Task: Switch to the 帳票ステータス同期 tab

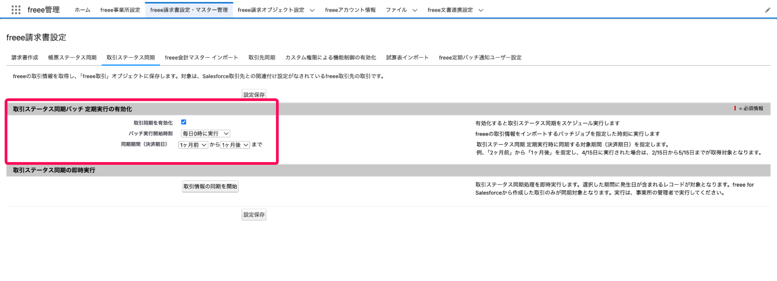Action: tap(72, 58)
